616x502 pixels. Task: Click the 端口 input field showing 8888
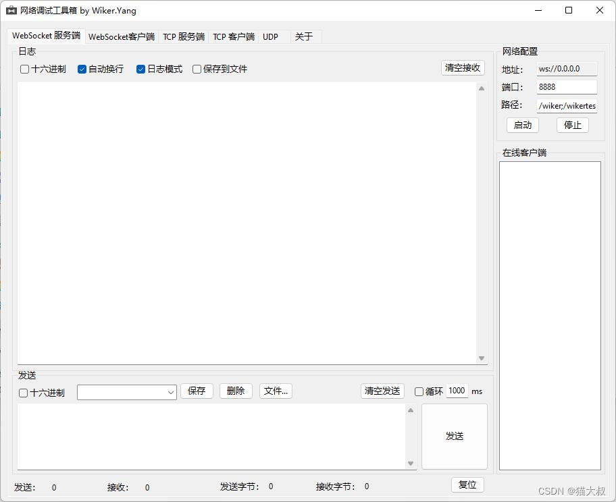566,87
